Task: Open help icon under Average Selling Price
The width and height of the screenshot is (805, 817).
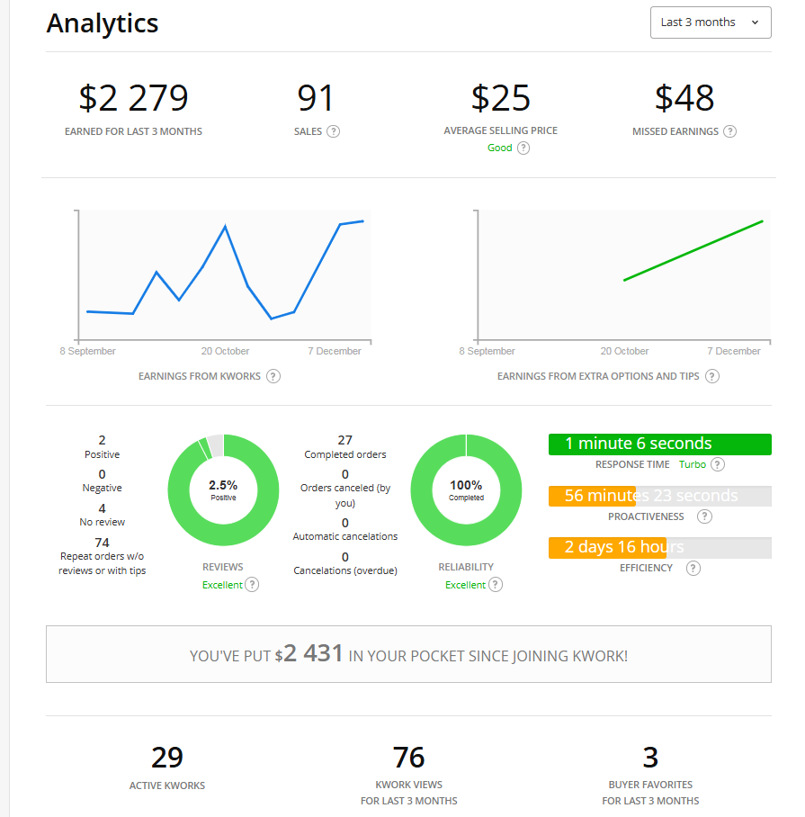Action: [x=523, y=148]
